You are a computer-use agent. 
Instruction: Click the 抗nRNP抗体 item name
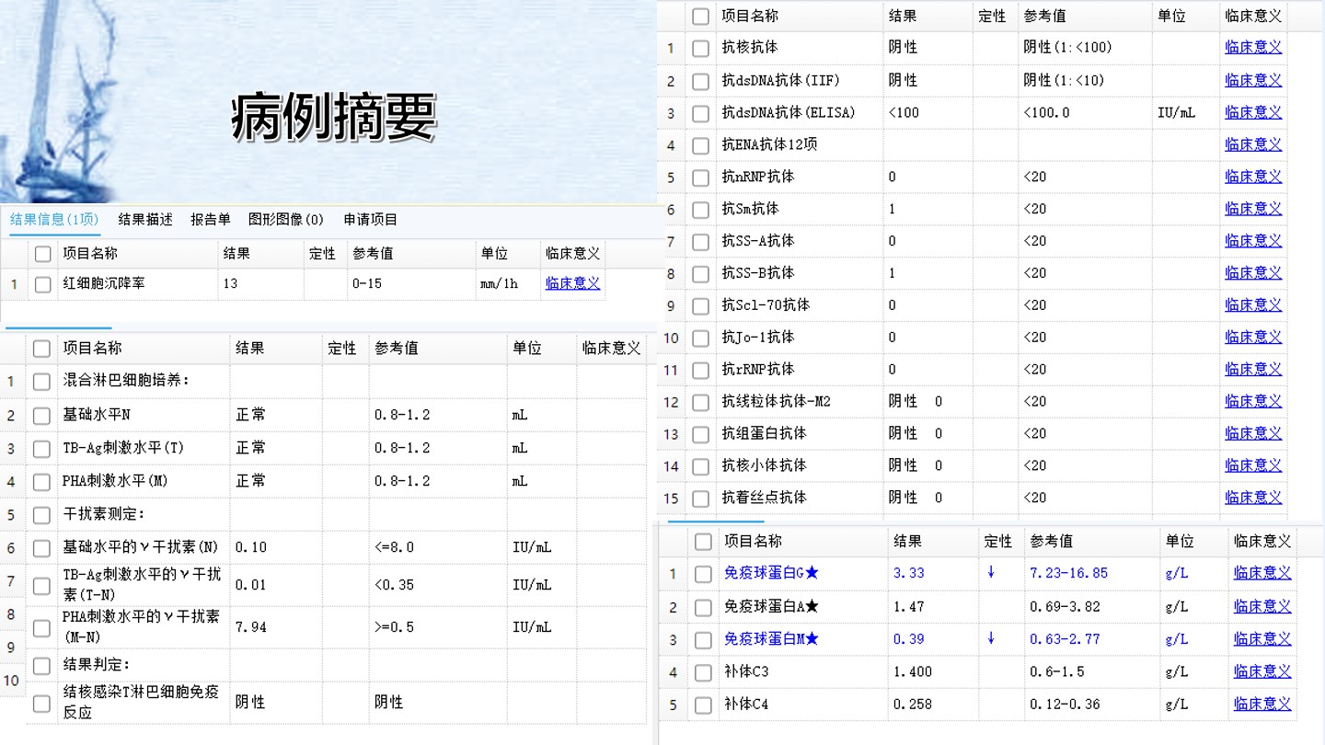(x=758, y=177)
